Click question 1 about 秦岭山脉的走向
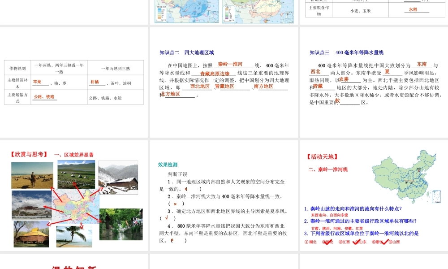Image resolution: width=448 pixels, height=269 pixels. (353, 208)
